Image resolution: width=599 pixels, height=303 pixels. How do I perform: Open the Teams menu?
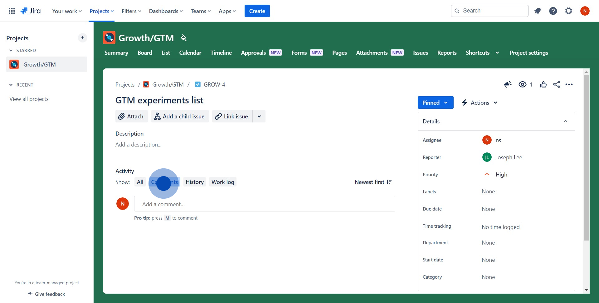pos(201,11)
